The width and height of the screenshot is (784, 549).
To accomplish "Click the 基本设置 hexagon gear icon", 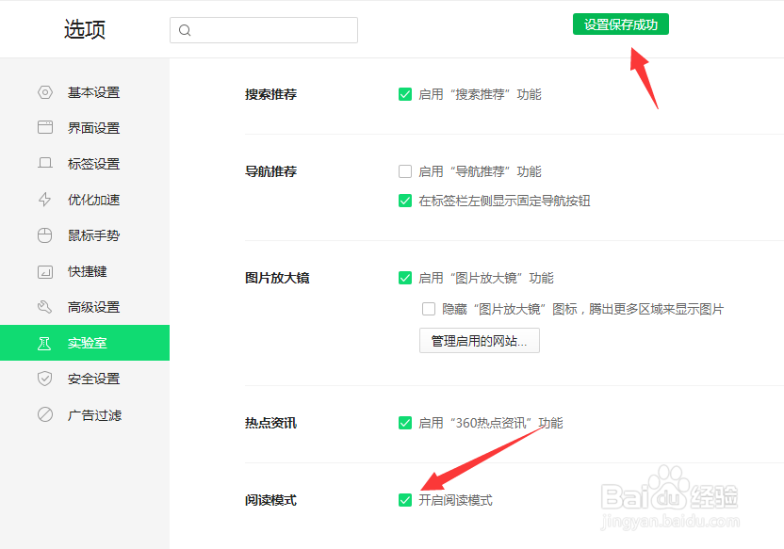I will (x=45, y=92).
